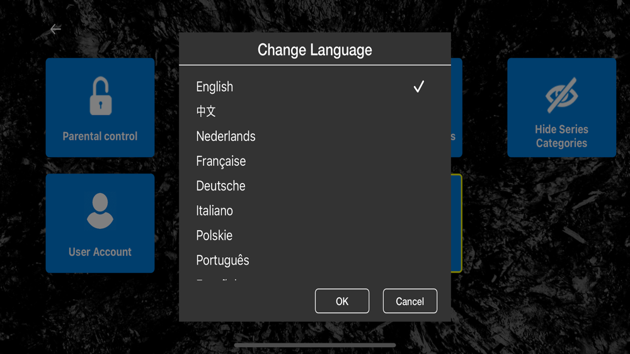Viewport: 630px width, 354px height.
Task: Select Português language option
Action: point(314,260)
